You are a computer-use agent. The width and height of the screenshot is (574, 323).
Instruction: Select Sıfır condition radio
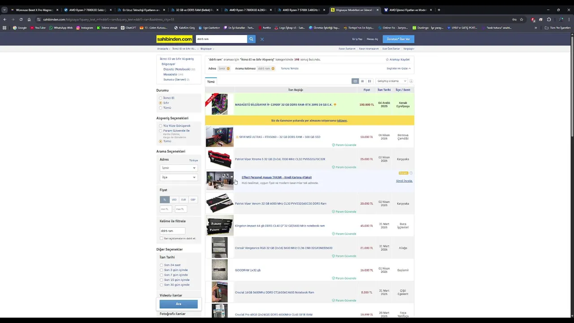click(161, 103)
